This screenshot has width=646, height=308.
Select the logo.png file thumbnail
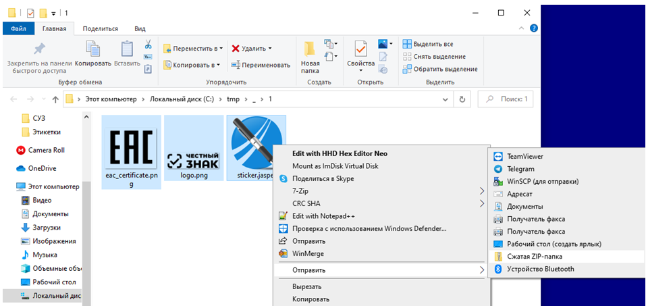pyautogui.click(x=194, y=149)
